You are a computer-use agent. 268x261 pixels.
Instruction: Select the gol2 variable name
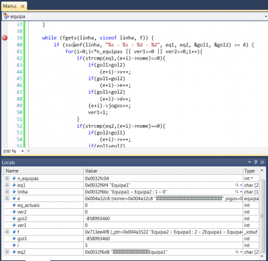tap(22, 219)
